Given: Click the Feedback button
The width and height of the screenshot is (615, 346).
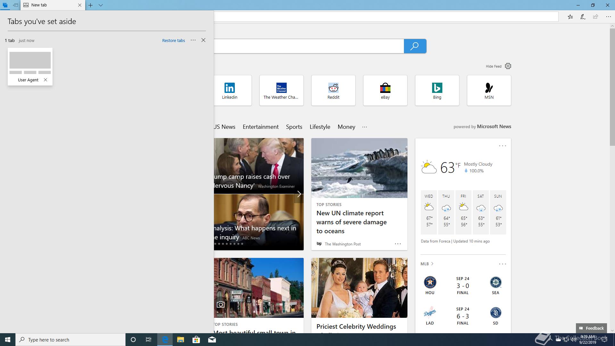Looking at the screenshot, I should [x=591, y=328].
